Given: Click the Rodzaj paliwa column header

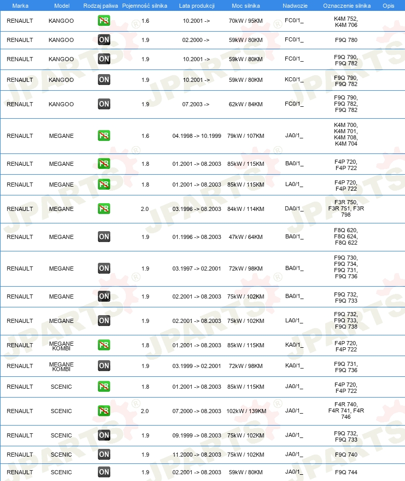Looking at the screenshot, I should coord(100,6).
